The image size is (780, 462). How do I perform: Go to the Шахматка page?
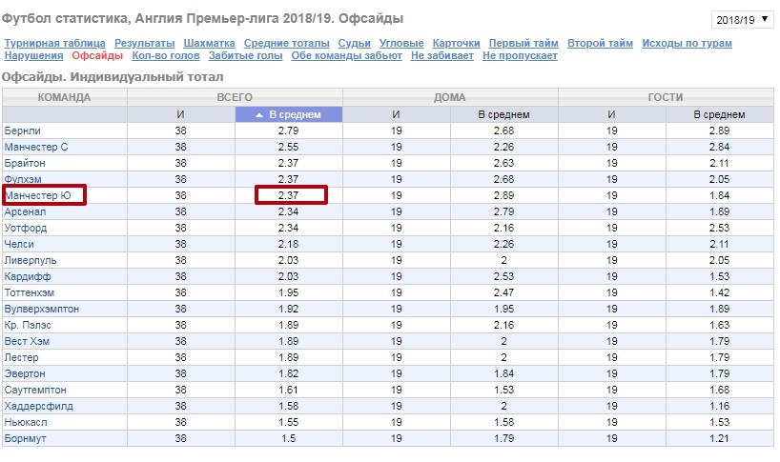point(209,43)
